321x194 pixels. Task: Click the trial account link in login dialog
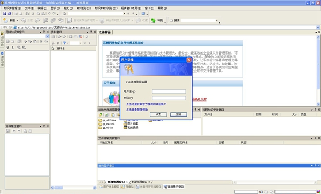tap(146, 104)
